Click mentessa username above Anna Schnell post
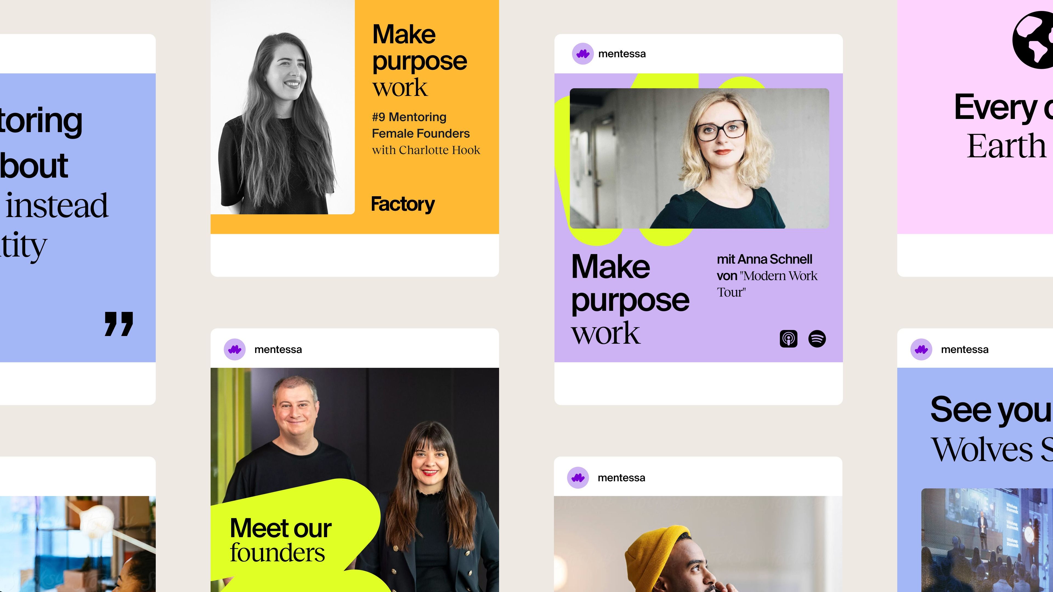The image size is (1053, 592). (x=622, y=54)
